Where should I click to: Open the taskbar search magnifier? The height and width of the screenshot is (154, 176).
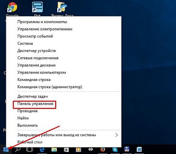(x=18, y=150)
